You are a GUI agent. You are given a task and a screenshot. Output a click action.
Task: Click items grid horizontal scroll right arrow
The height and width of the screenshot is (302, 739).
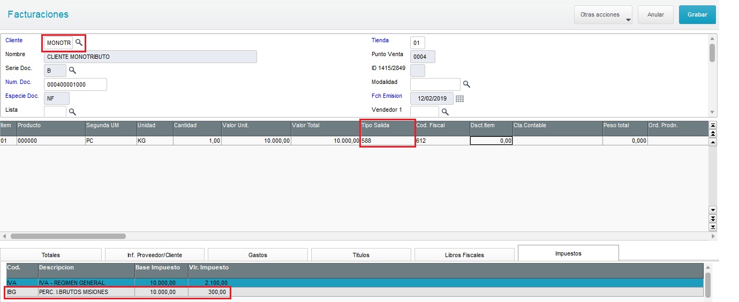pyautogui.click(x=713, y=236)
